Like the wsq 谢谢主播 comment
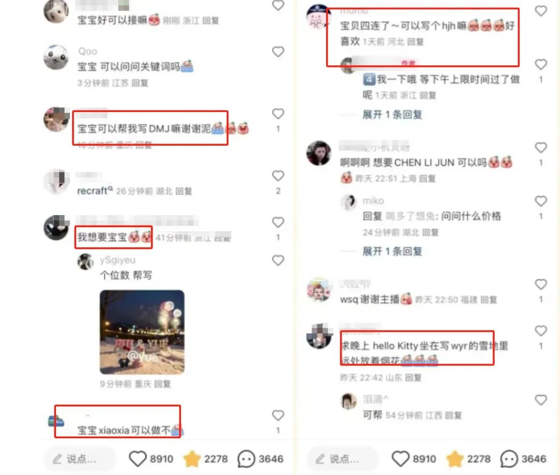560x475 pixels. pyautogui.click(x=541, y=284)
